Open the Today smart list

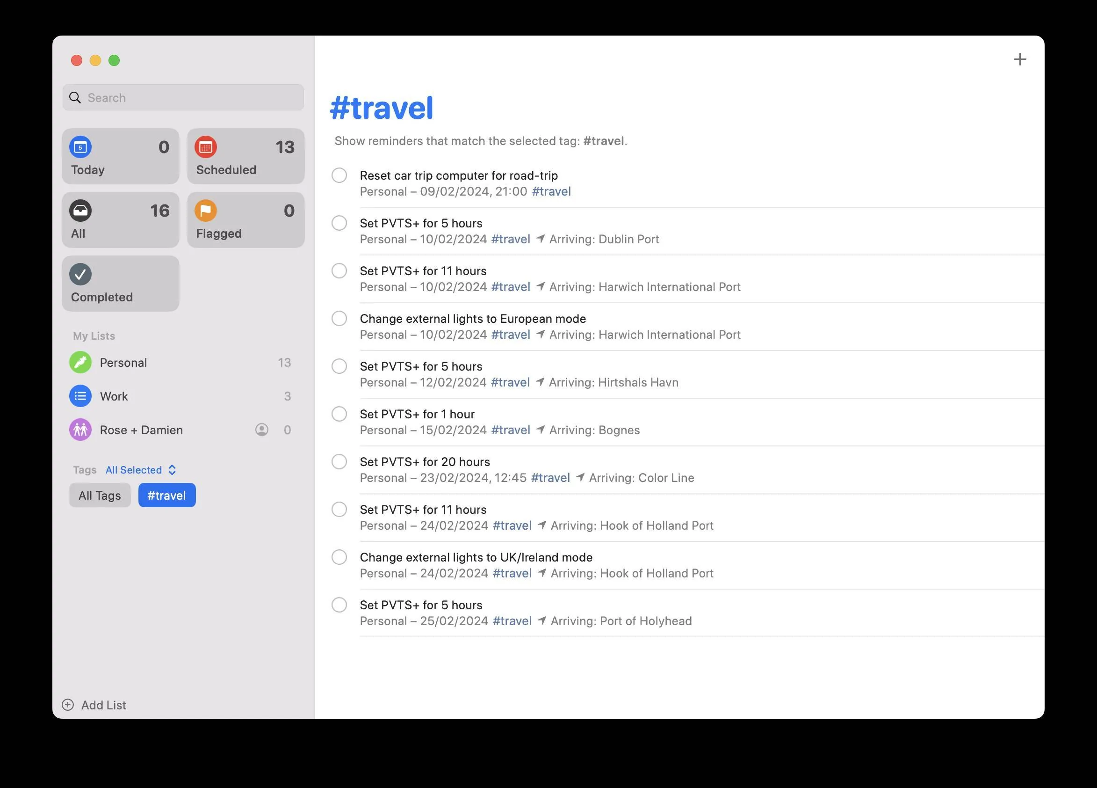pos(121,156)
